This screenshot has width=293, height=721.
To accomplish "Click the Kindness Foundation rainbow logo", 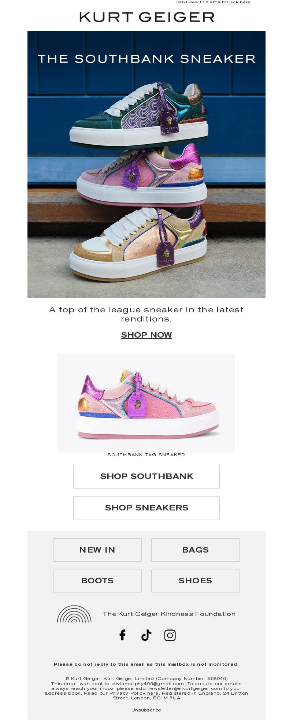I will pos(74,614).
